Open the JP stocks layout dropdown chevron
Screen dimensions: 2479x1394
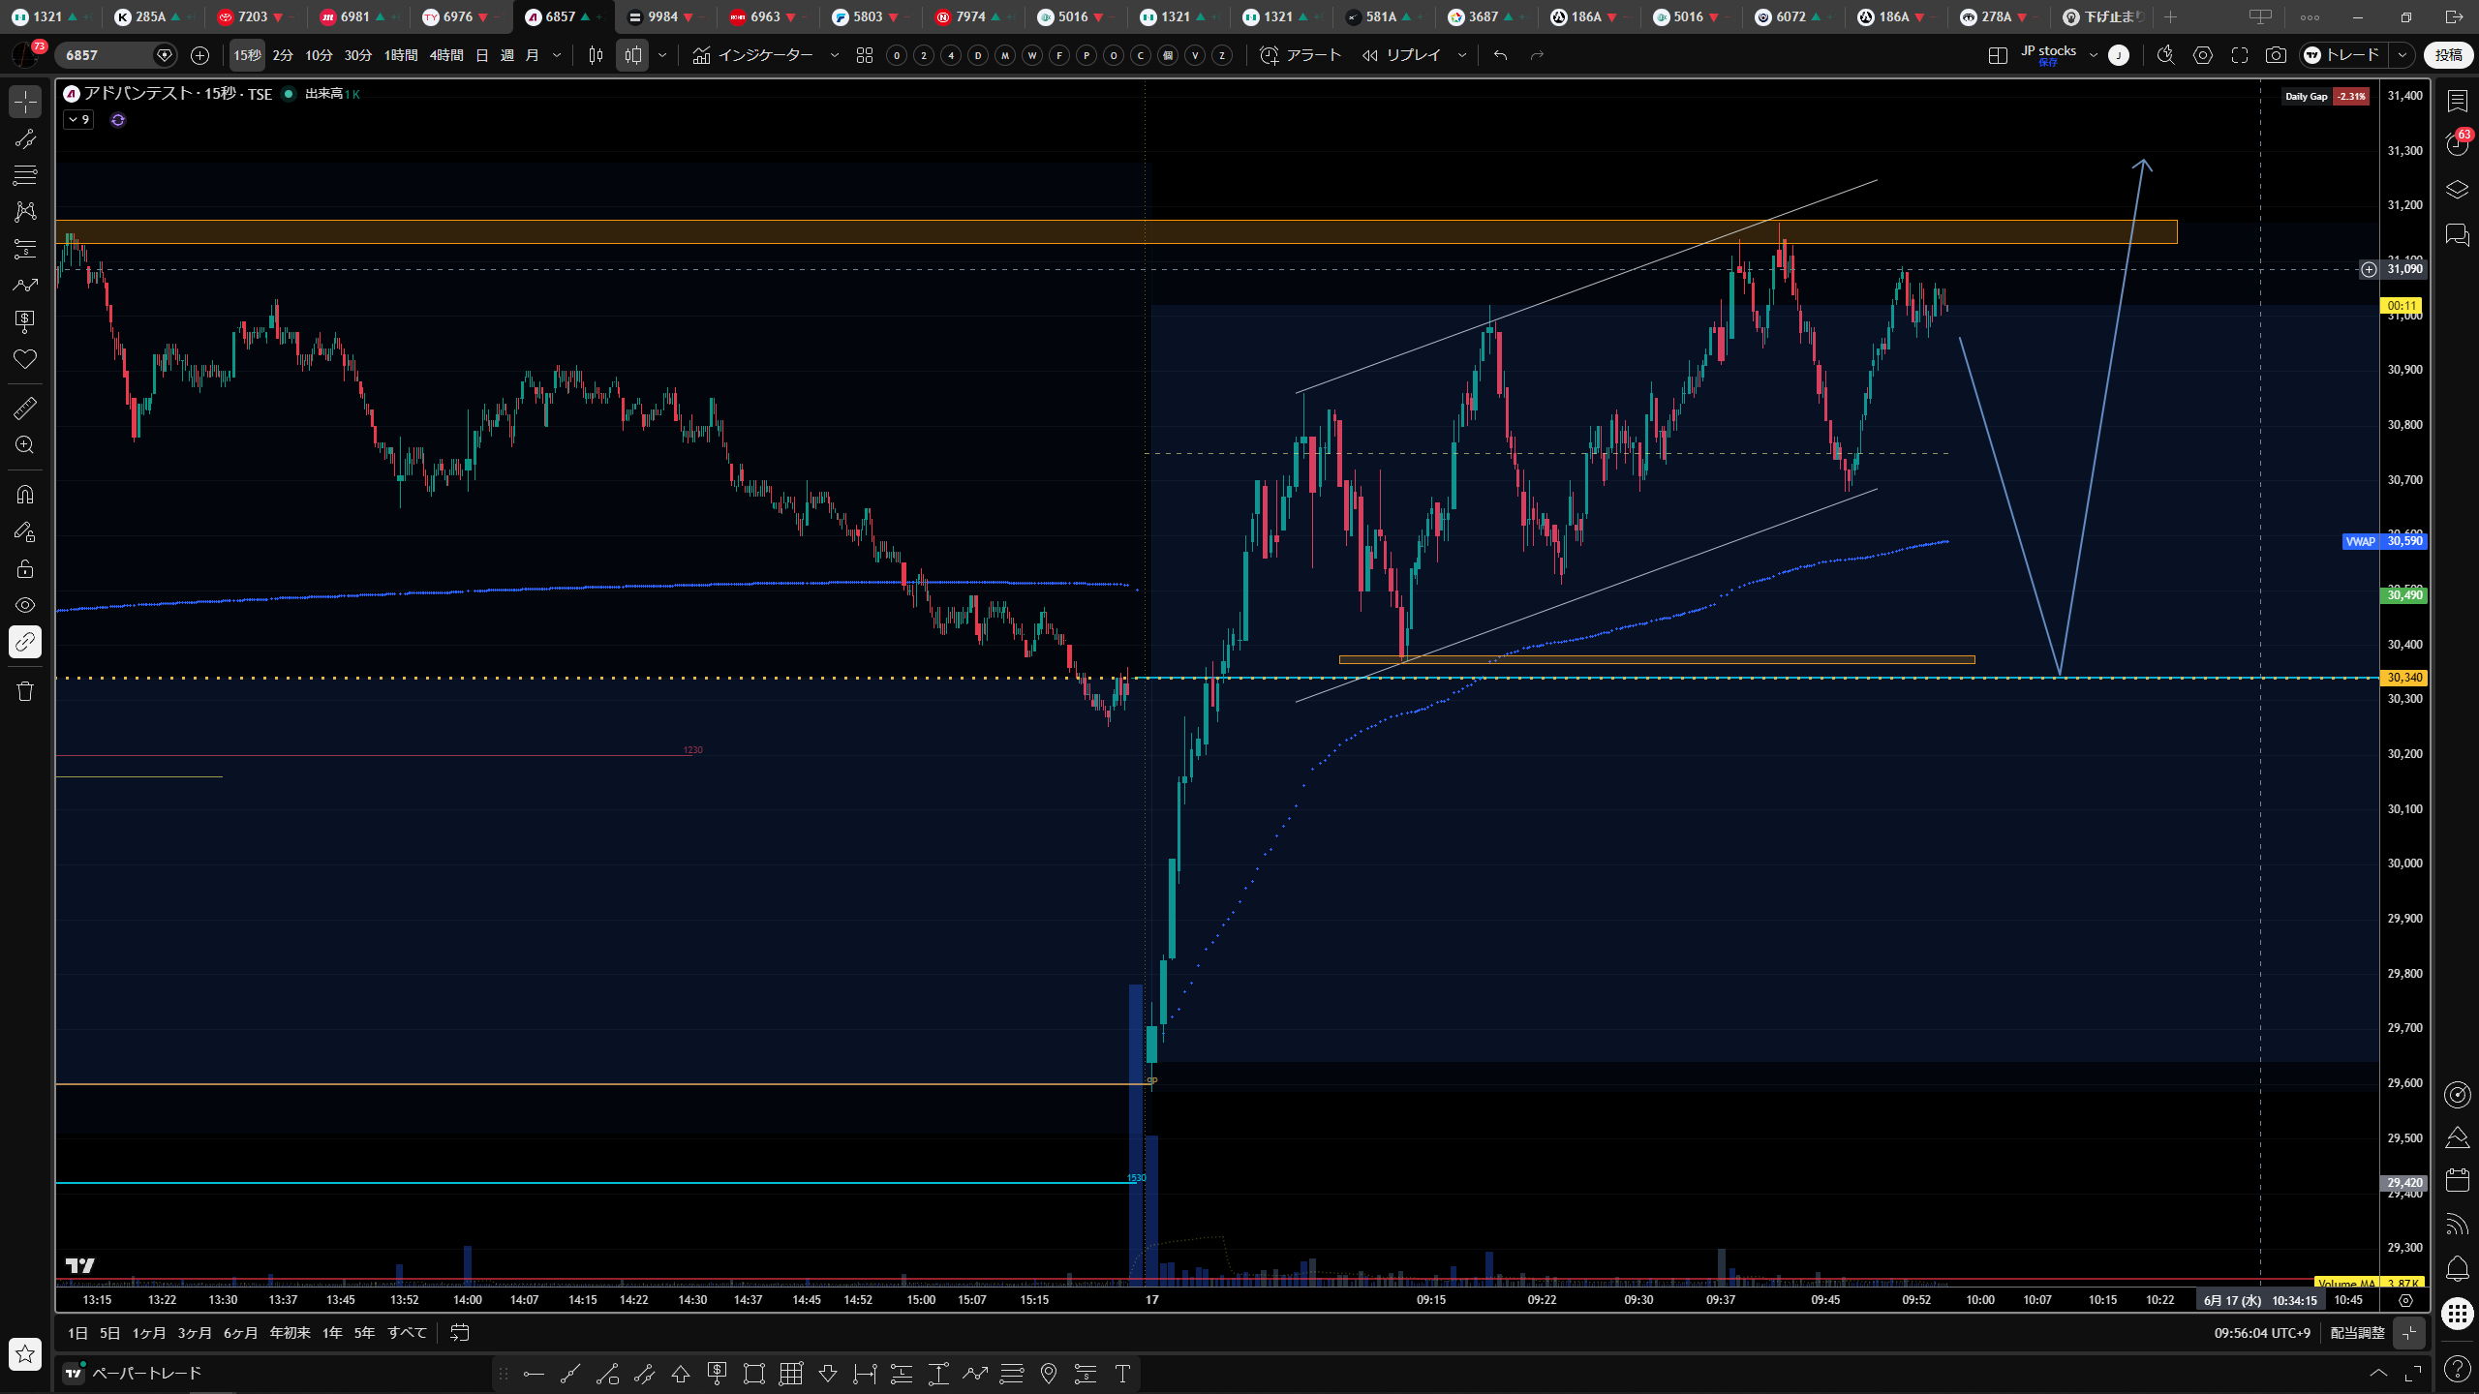[x=2094, y=56]
